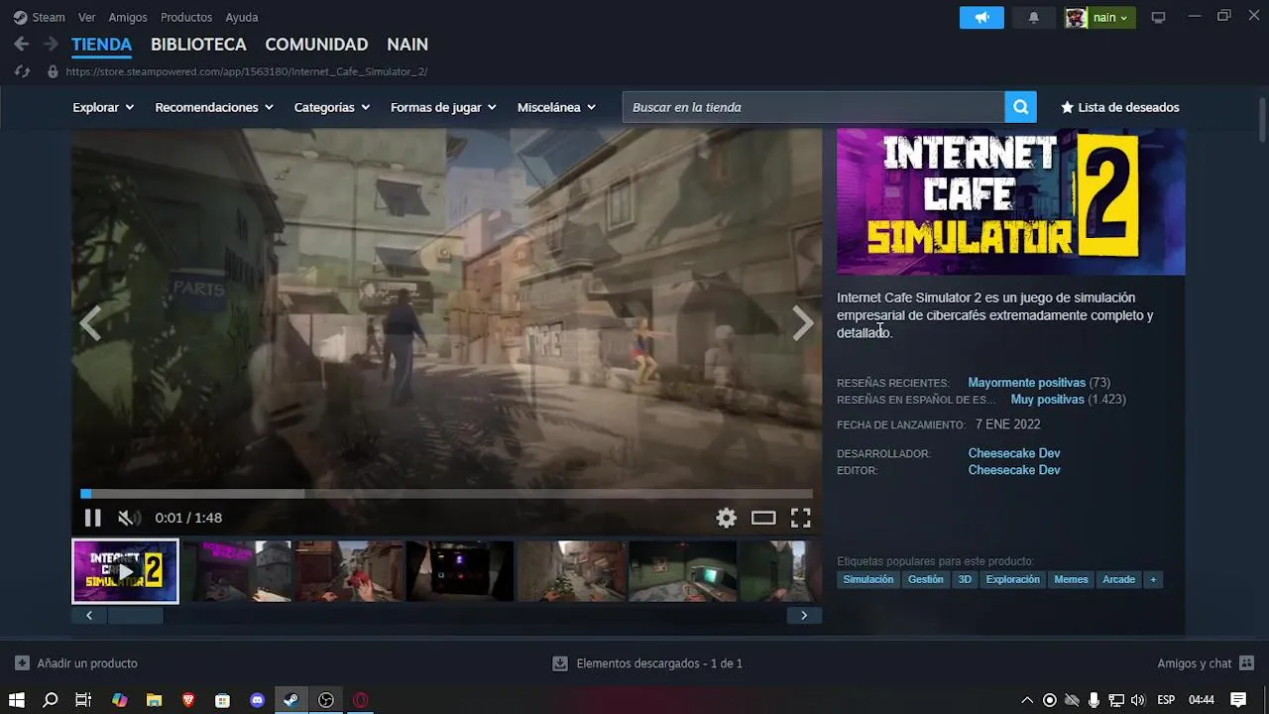Expand the Formas de jugar dropdown
The width and height of the screenshot is (1269, 714).
(x=443, y=107)
